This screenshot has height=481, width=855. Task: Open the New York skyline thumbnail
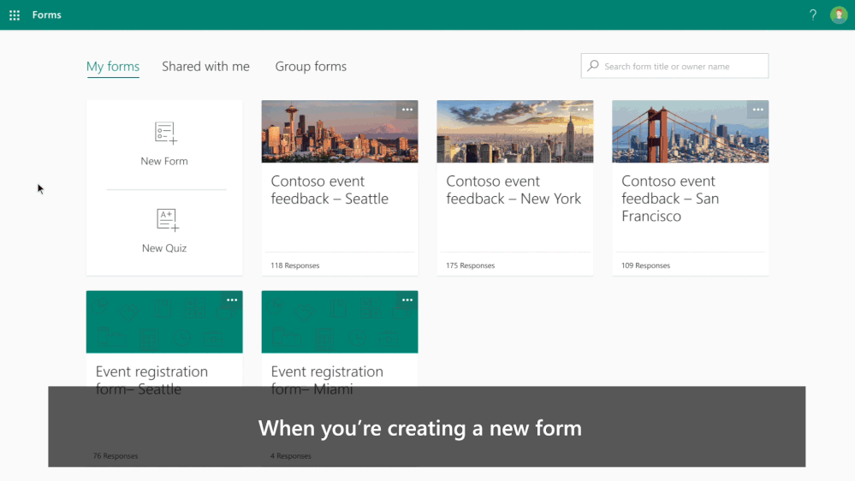(514, 132)
